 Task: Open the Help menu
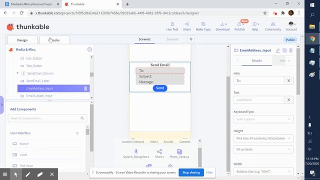click(x=255, y=26)
